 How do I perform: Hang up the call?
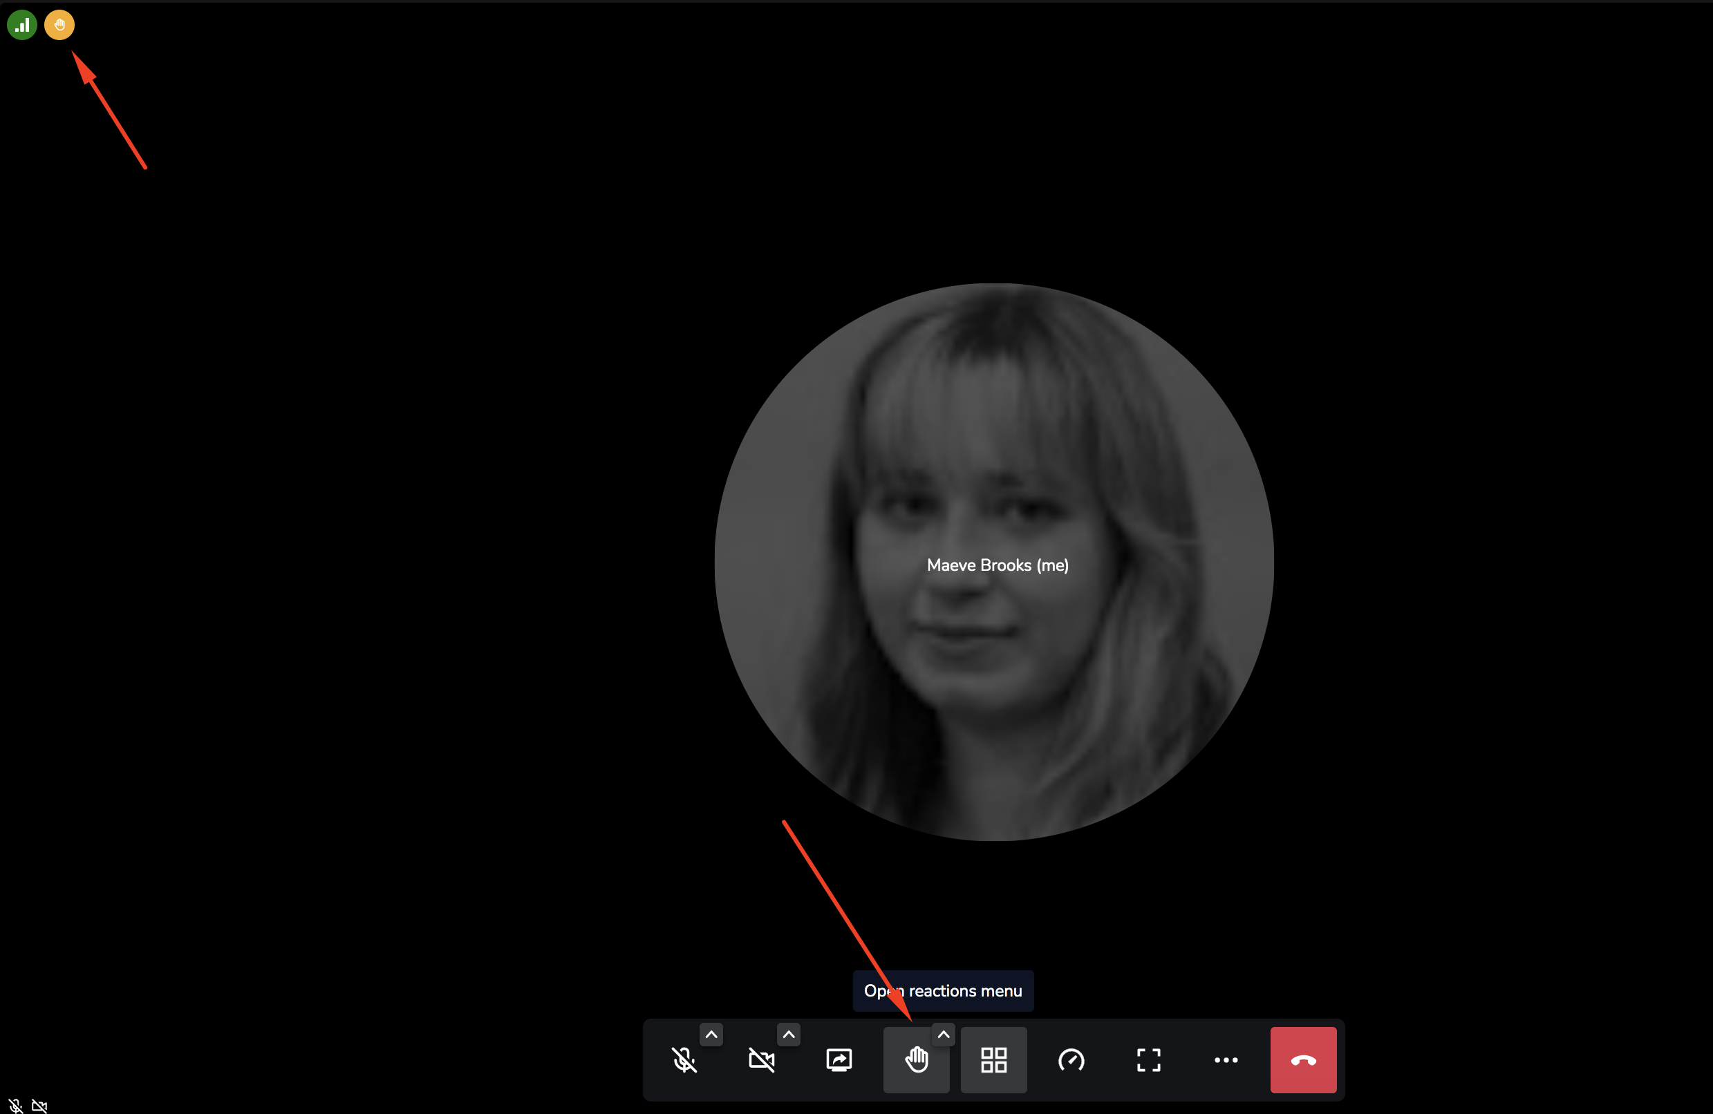1304,1059
